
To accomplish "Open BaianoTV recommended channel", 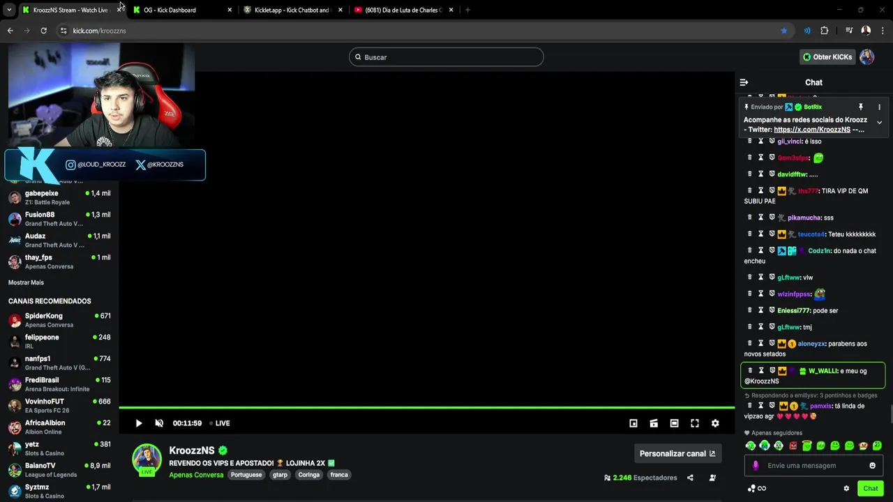I will click(60, 470).
